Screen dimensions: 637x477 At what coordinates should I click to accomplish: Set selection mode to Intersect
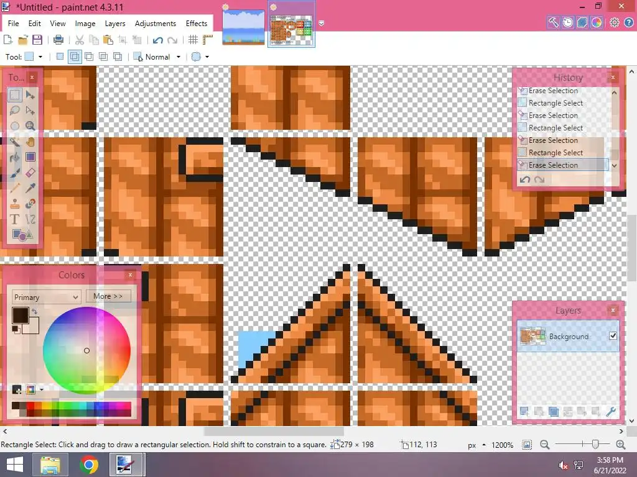tap(103, 57)
